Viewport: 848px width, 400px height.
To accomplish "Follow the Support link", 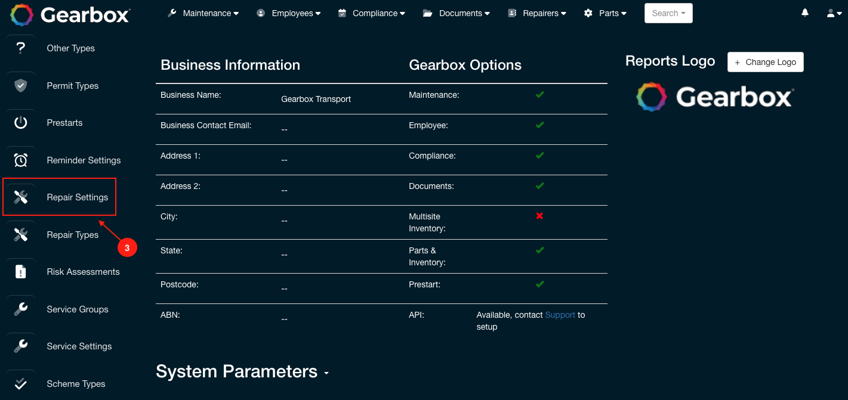I will (x=560, y=315).
